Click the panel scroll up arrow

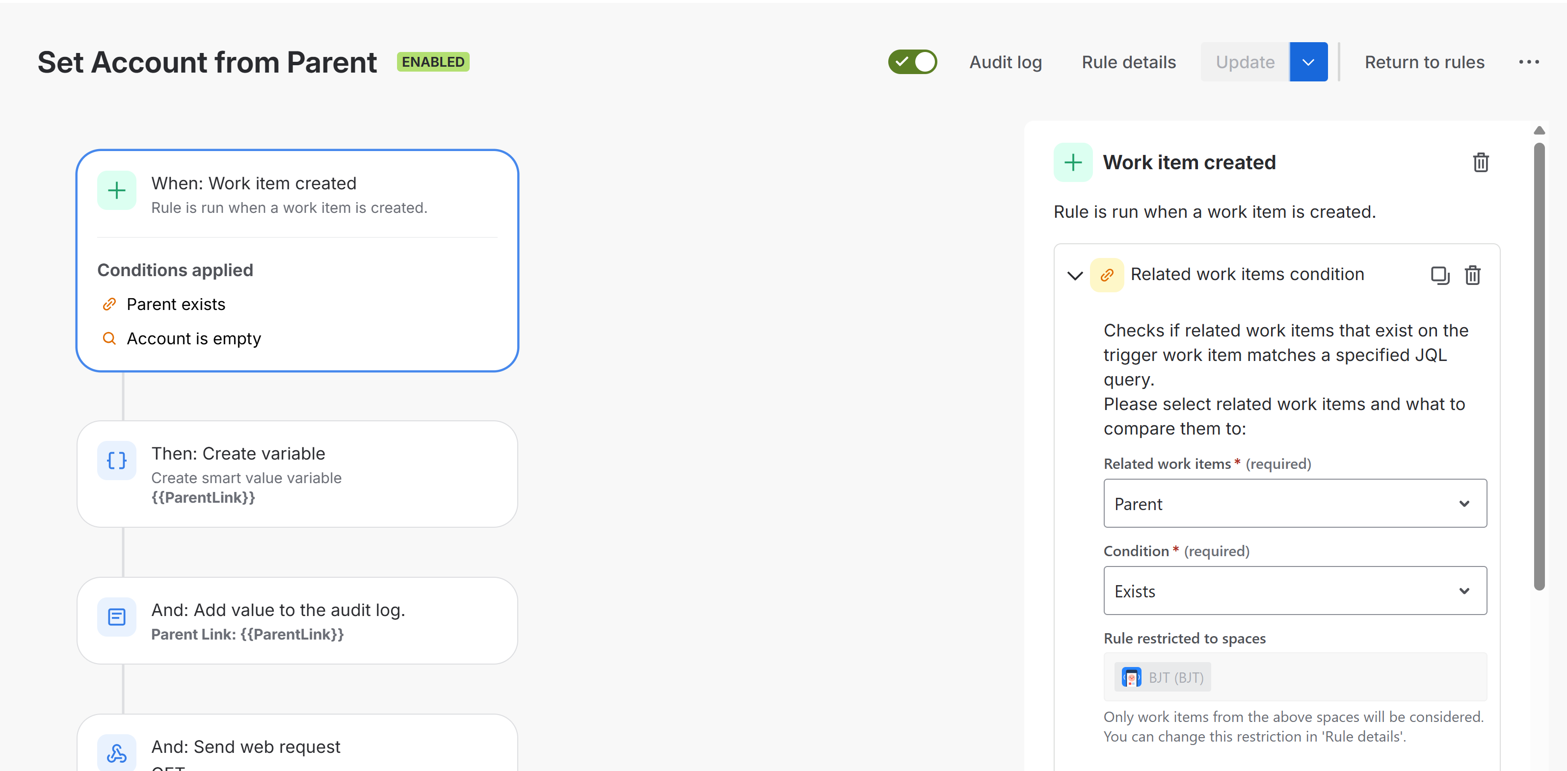[1539, 130]
